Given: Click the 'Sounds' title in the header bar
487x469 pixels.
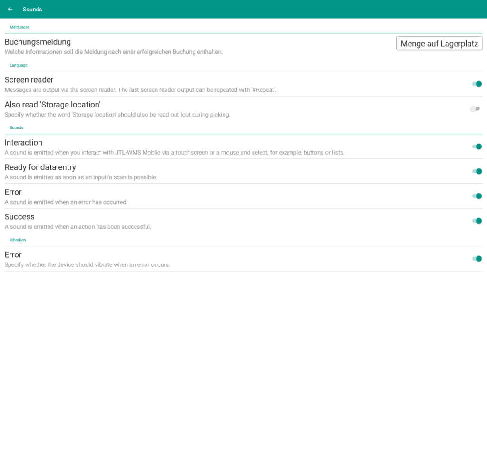Looking at the screenshot, I should pyautogui.click(x=32, y=9).
